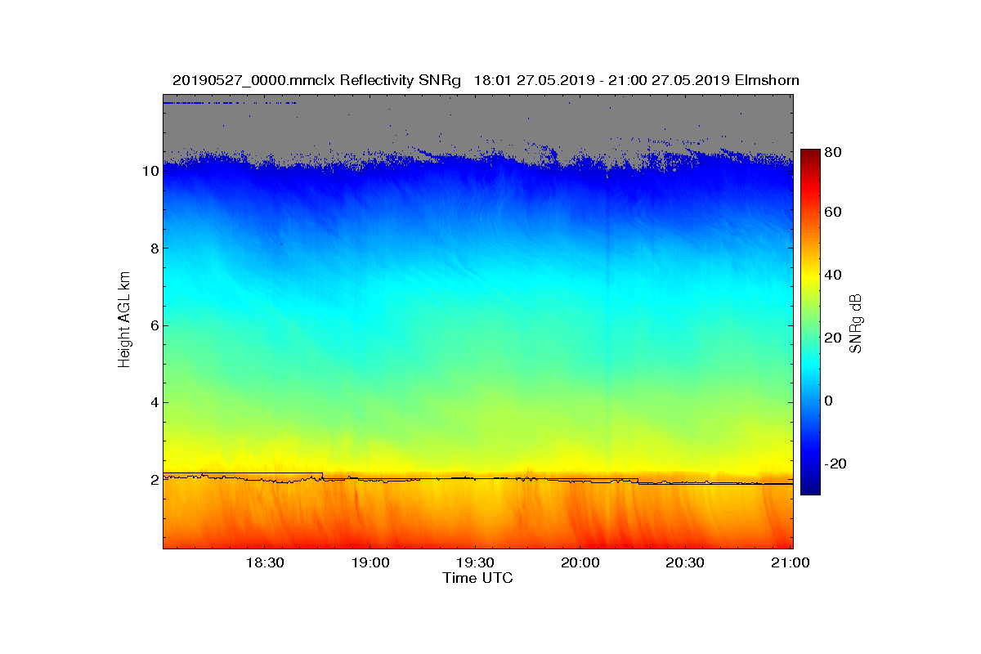Click the dark red top of the colorbar

pyautogui.click(x=810, y=155)
